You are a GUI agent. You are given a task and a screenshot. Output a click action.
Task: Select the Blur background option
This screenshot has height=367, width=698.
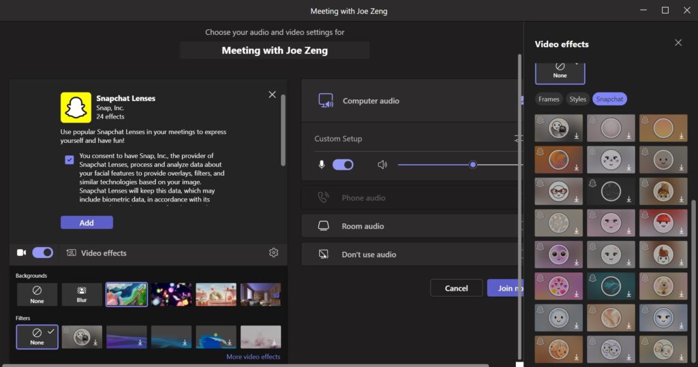coord(82,294)
